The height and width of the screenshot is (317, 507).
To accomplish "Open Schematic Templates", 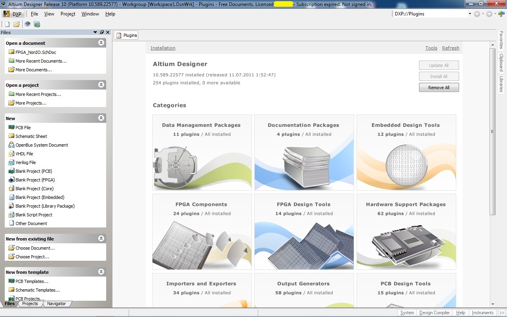I will [34, 290].
